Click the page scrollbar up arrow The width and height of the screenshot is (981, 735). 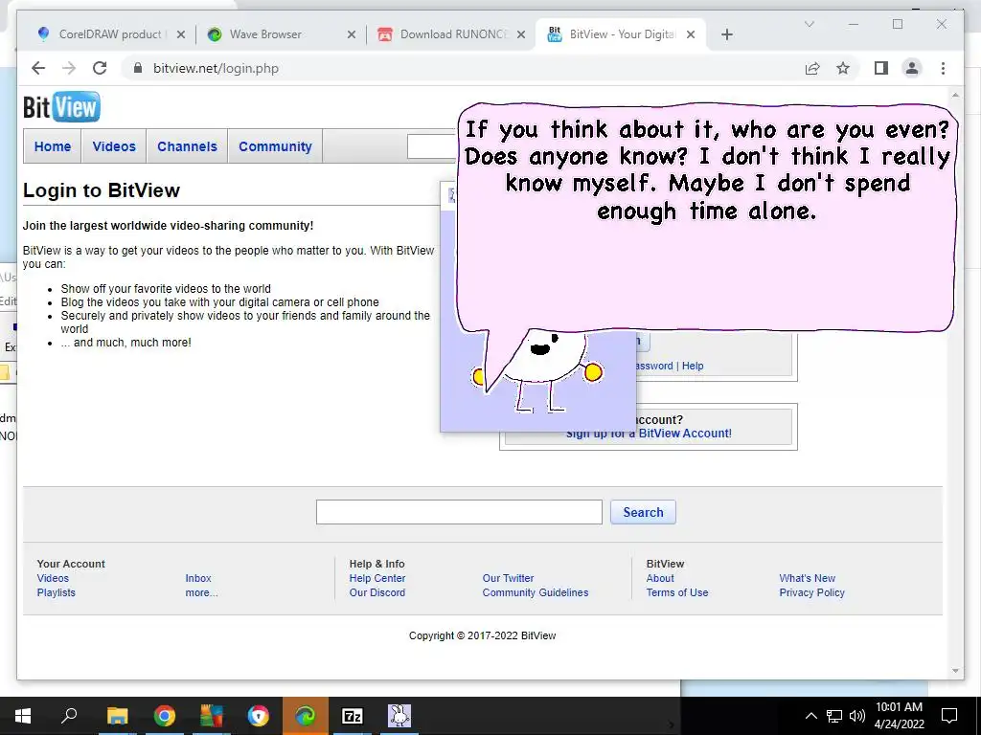[x=955, y=95]
